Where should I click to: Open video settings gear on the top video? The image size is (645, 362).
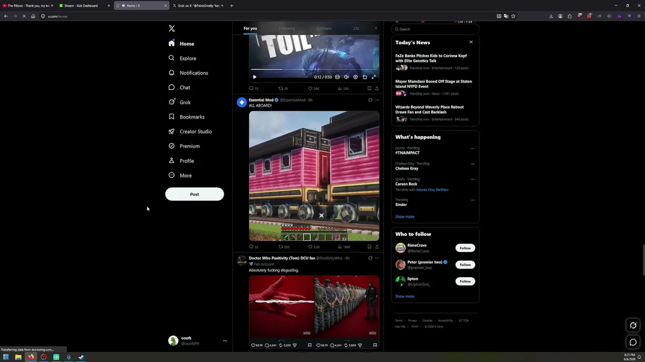coord(355,77)
